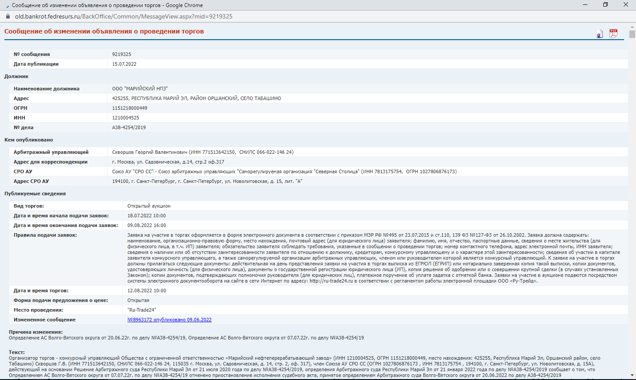This screenshot has width=636, height=380.
Task: Click the scrollbar up arrow
Action: (x=632, y=26)
